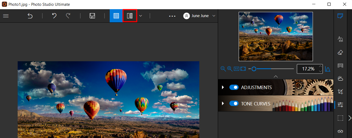Click the fit image to screen icon
The width and height of the screenshot is (352, 138).
click(x=243, y=69)
